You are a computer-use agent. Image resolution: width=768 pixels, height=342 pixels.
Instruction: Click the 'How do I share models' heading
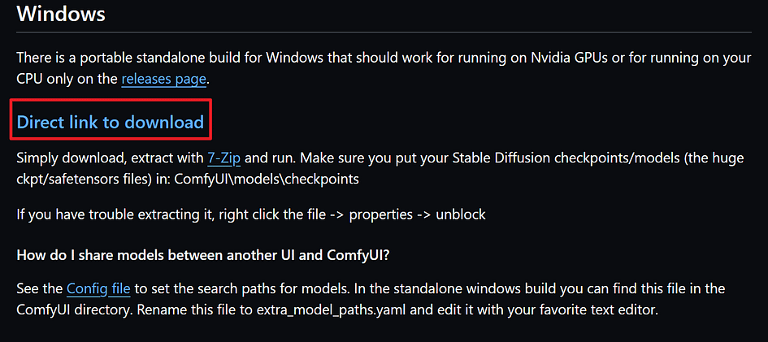coord(203,254)
